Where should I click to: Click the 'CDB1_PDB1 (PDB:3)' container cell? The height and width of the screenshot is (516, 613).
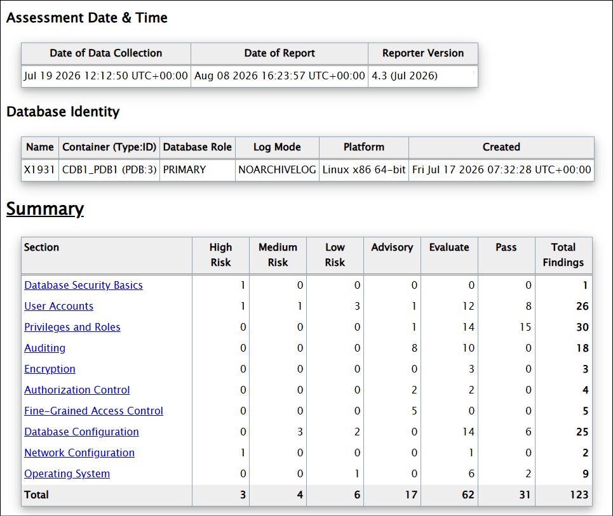click(x=109, y=170)
